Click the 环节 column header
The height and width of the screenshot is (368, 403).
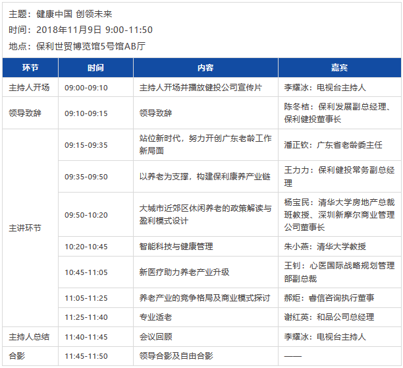30,68
